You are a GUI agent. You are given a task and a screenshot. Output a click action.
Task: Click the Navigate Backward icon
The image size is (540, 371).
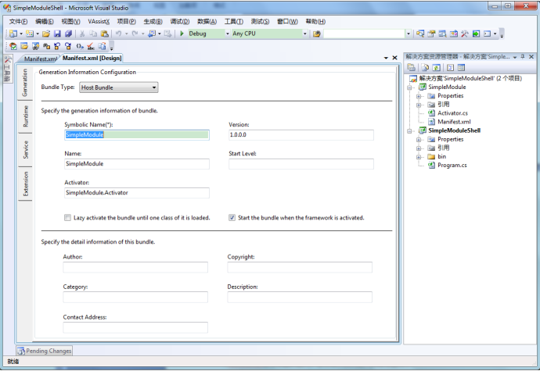pos(152,34)
